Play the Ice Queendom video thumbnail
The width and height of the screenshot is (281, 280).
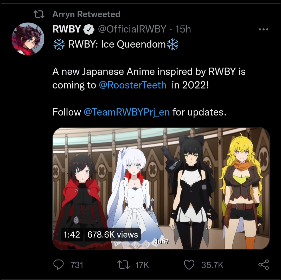pos(161,188)
